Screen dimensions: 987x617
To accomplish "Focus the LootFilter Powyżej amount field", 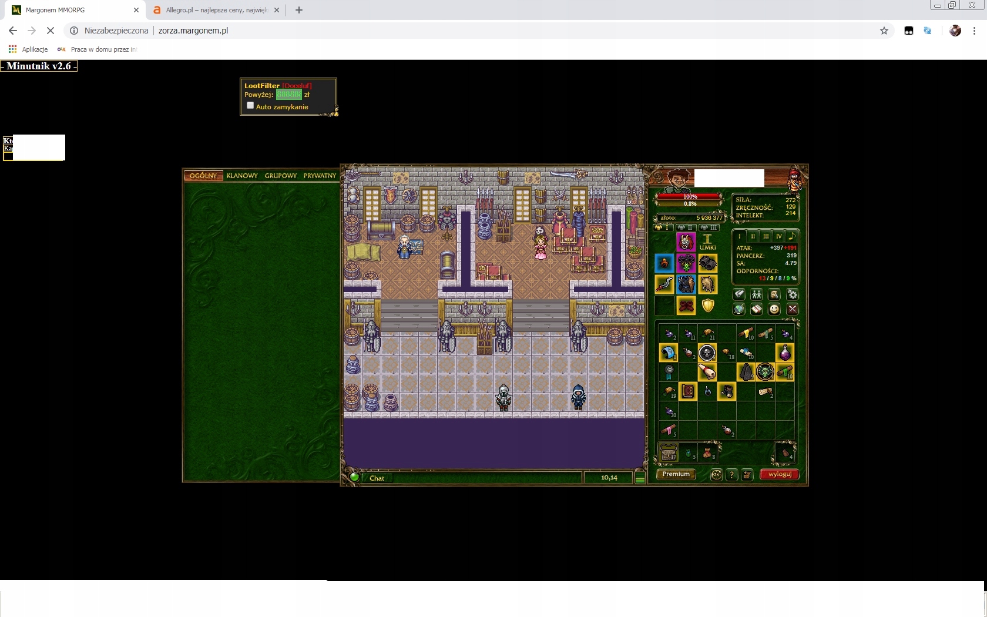I will coord(289,95).
